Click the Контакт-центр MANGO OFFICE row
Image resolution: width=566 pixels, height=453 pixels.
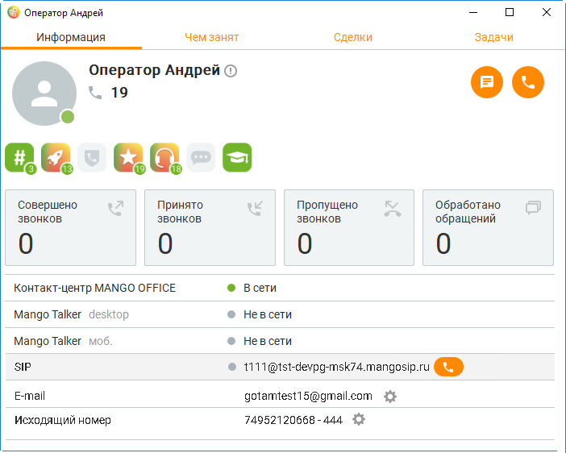tap(280, 288)
